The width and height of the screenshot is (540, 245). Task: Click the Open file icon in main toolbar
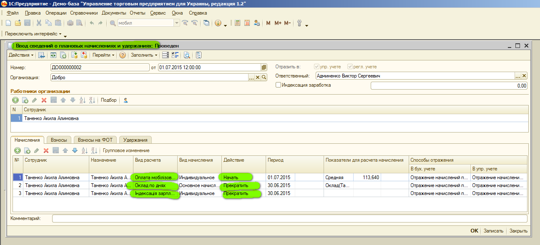pos(18,23)
